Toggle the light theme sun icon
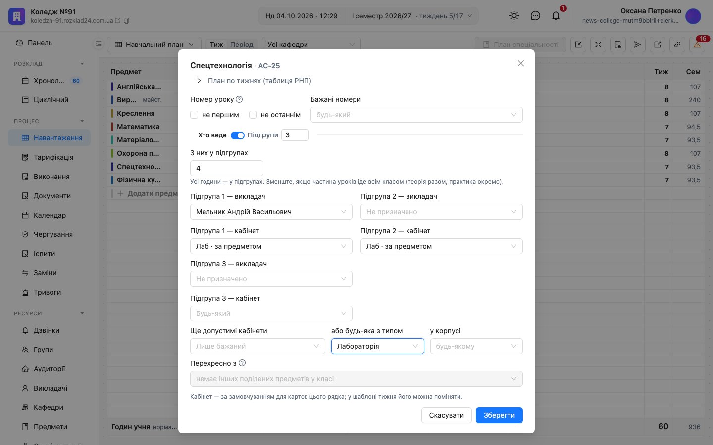This screenshot has width=713, height=445. (514, 16)
